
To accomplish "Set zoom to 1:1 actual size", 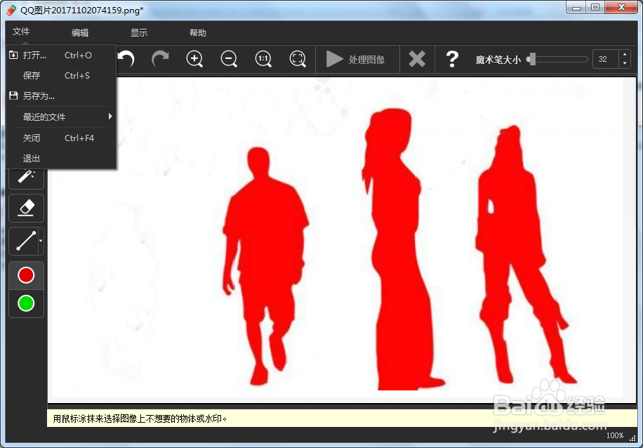I will click(263, 60).
